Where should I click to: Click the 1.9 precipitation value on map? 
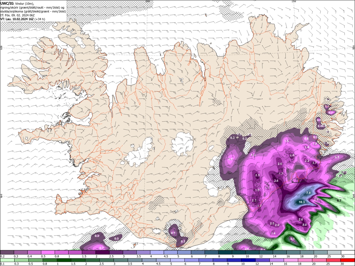(x=257, y=190)
